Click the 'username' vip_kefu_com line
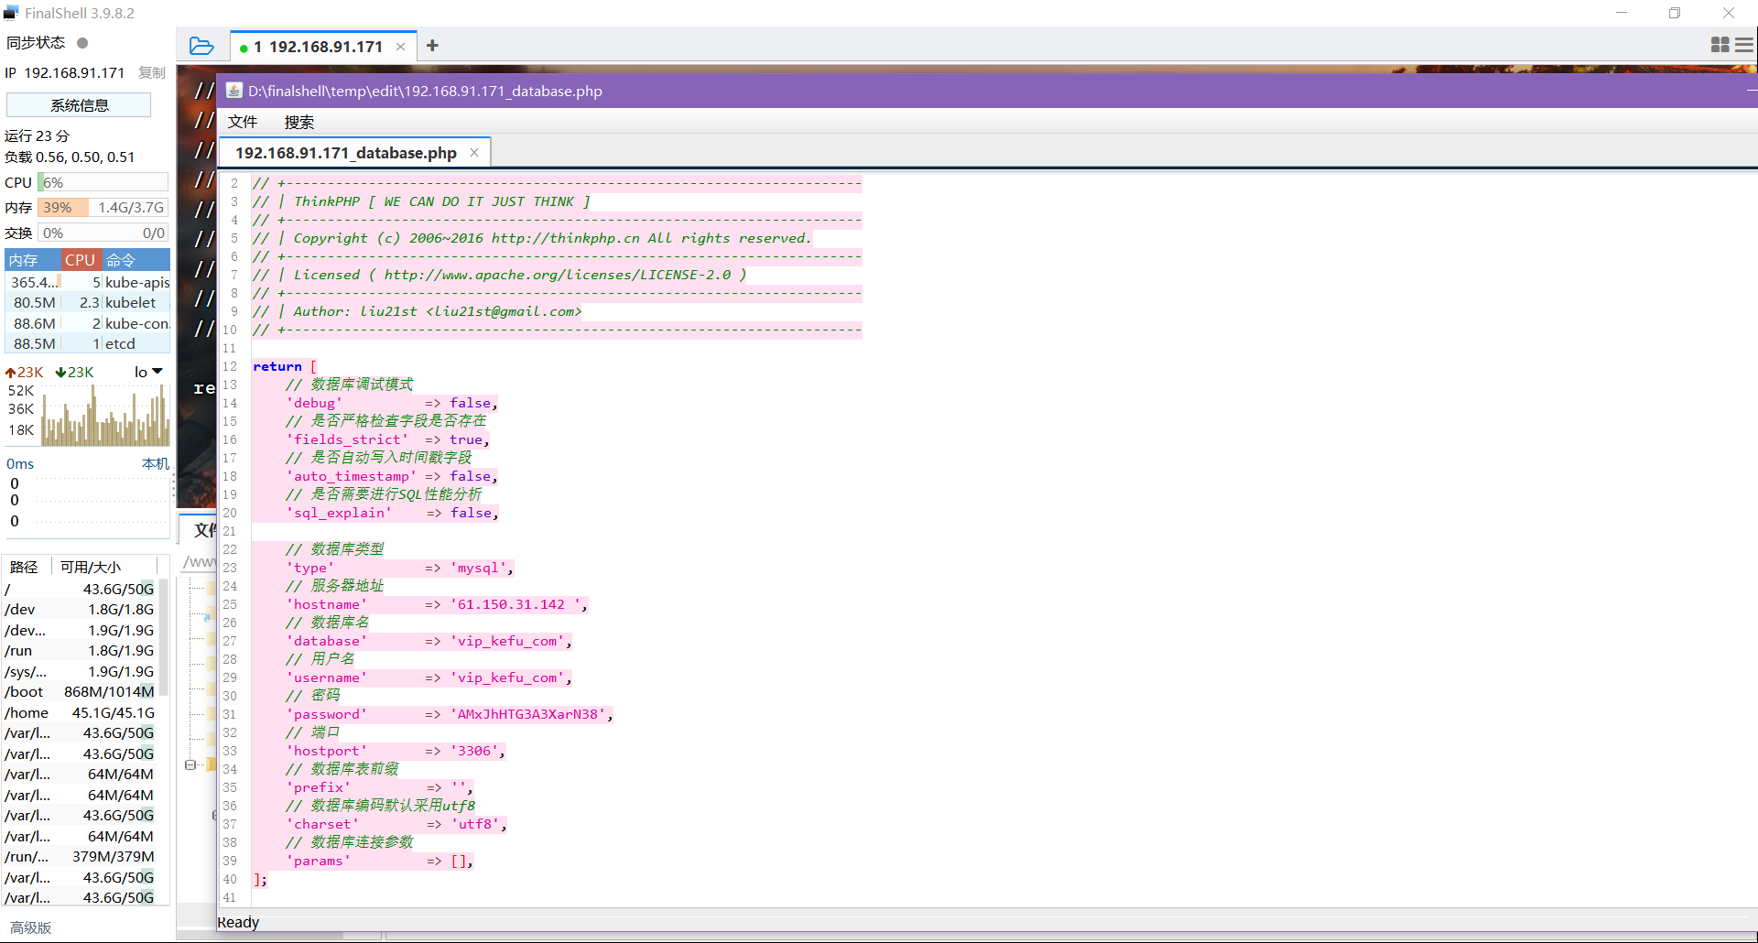The height and width of the screenshot is (943, 1758). pos(429,677)
